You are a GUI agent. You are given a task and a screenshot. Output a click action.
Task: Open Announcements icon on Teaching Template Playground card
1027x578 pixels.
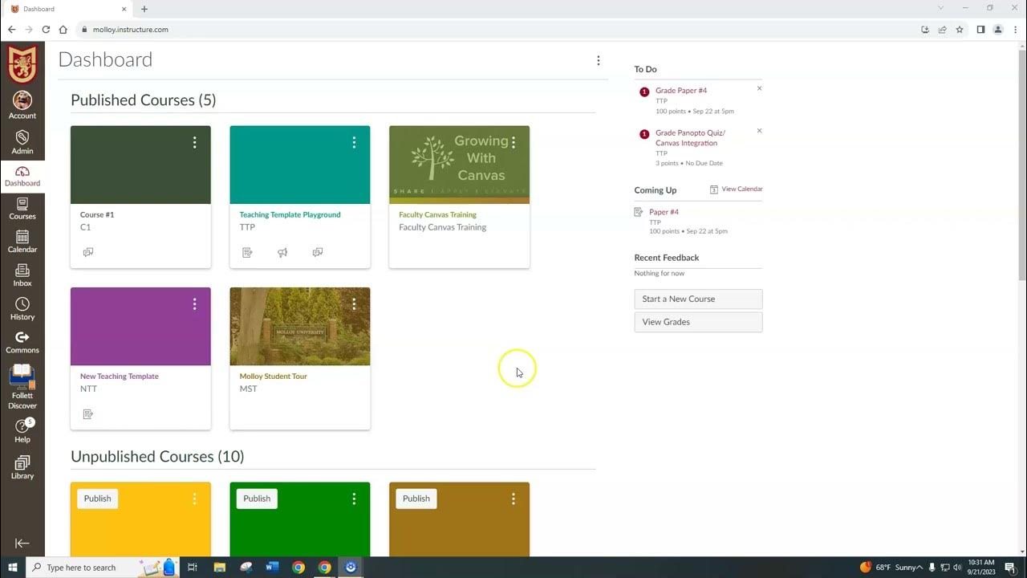tap(282, 252)
